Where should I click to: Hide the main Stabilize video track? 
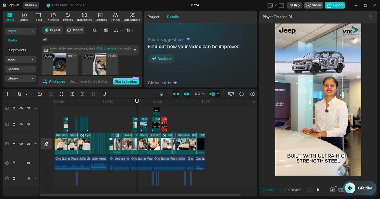coord(21,144)
